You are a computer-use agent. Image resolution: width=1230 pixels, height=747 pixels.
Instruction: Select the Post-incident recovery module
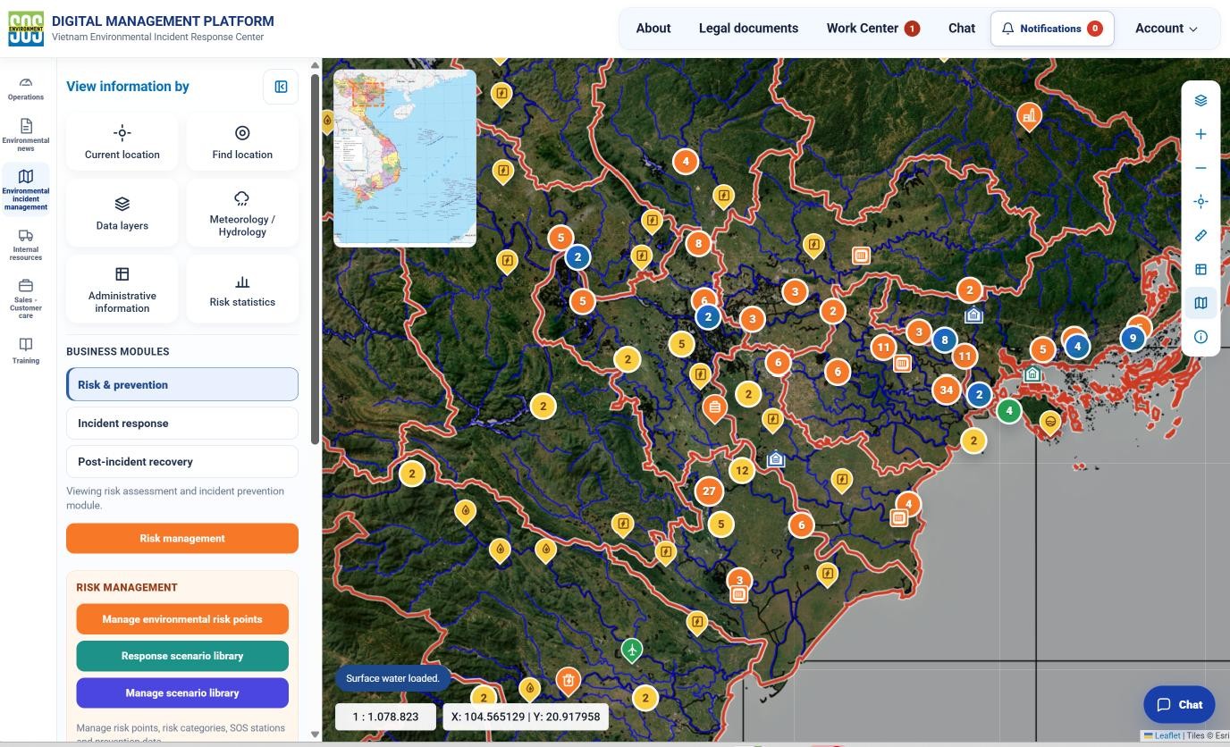pyautogui.click(x=182, y=461)
